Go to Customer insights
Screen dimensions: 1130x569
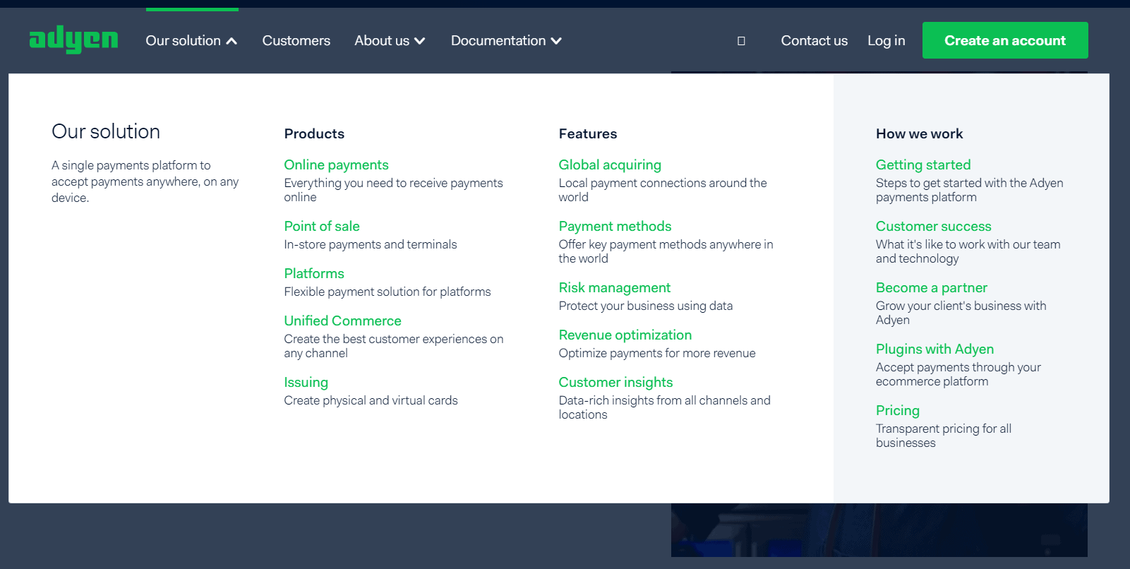[615, 382]
